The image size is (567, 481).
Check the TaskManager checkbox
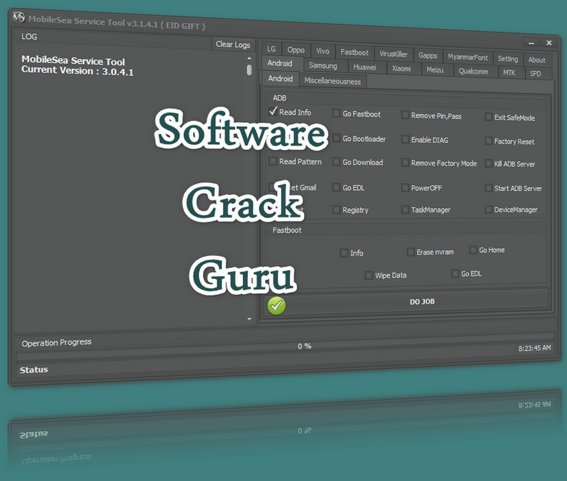click(x=405, y=209)
